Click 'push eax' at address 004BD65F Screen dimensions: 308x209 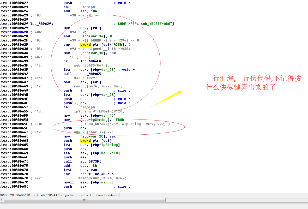[75, 128]
